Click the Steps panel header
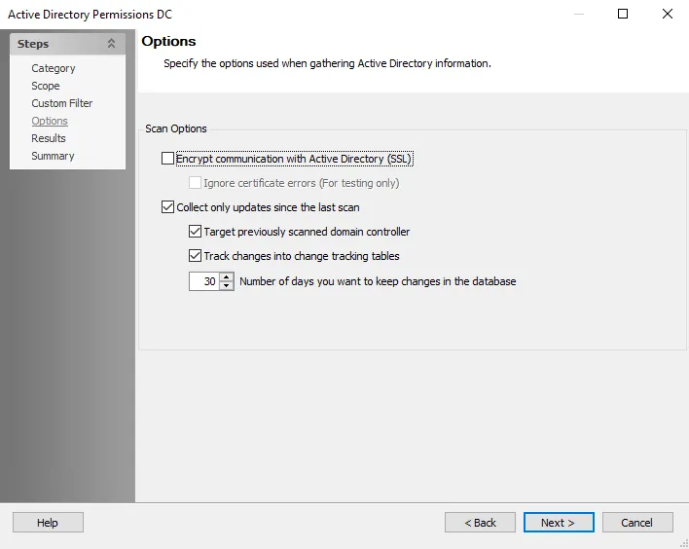The height and width of the screenshot is (549, 689). coord(67,44)
